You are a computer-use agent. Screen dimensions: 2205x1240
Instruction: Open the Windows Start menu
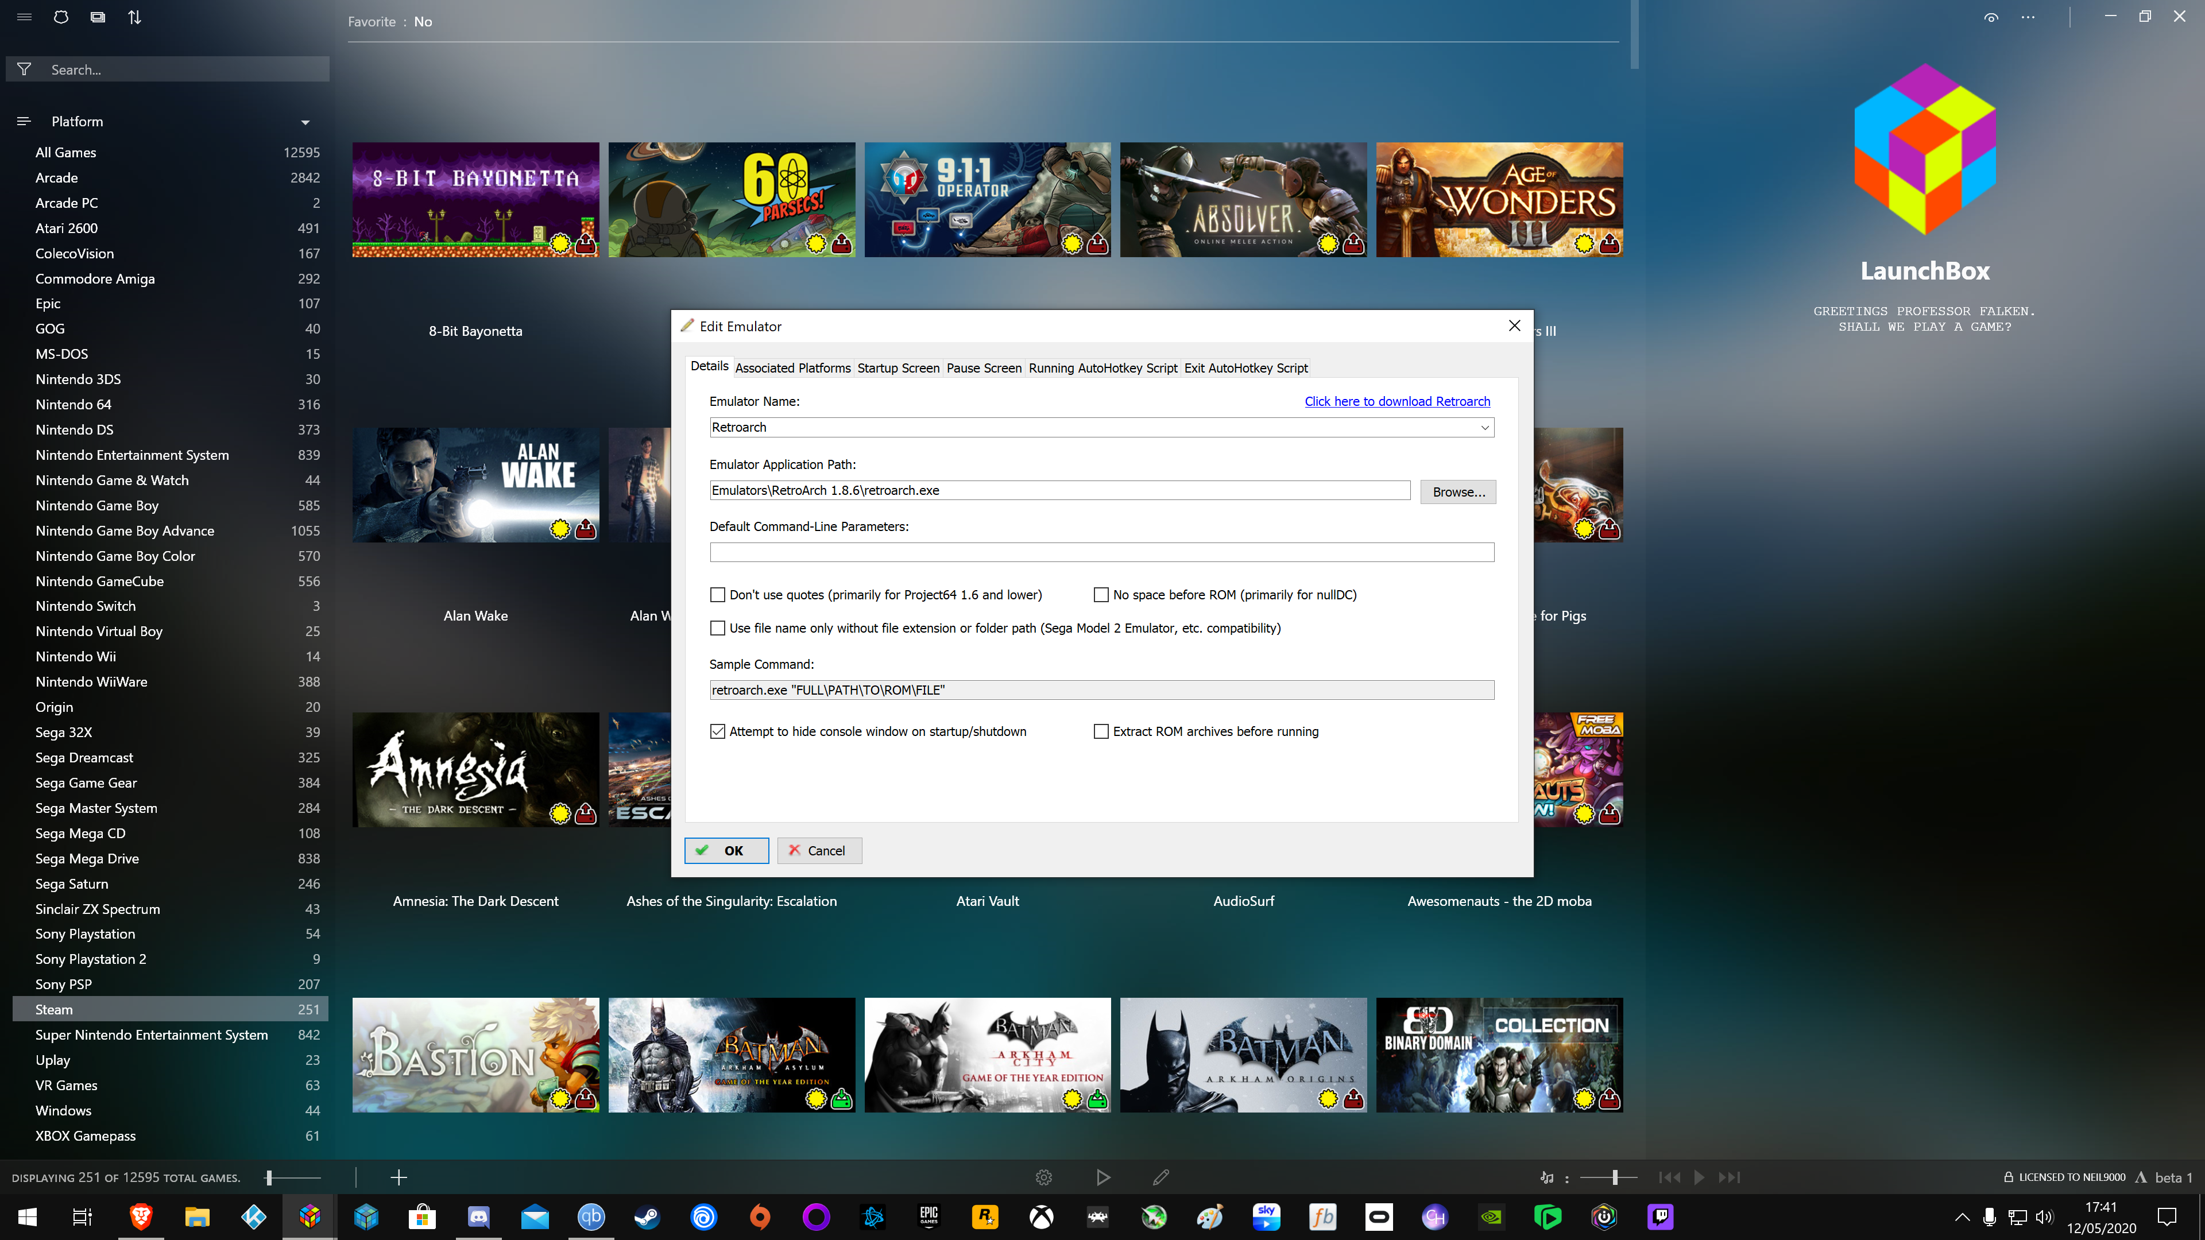point(28,1217)
